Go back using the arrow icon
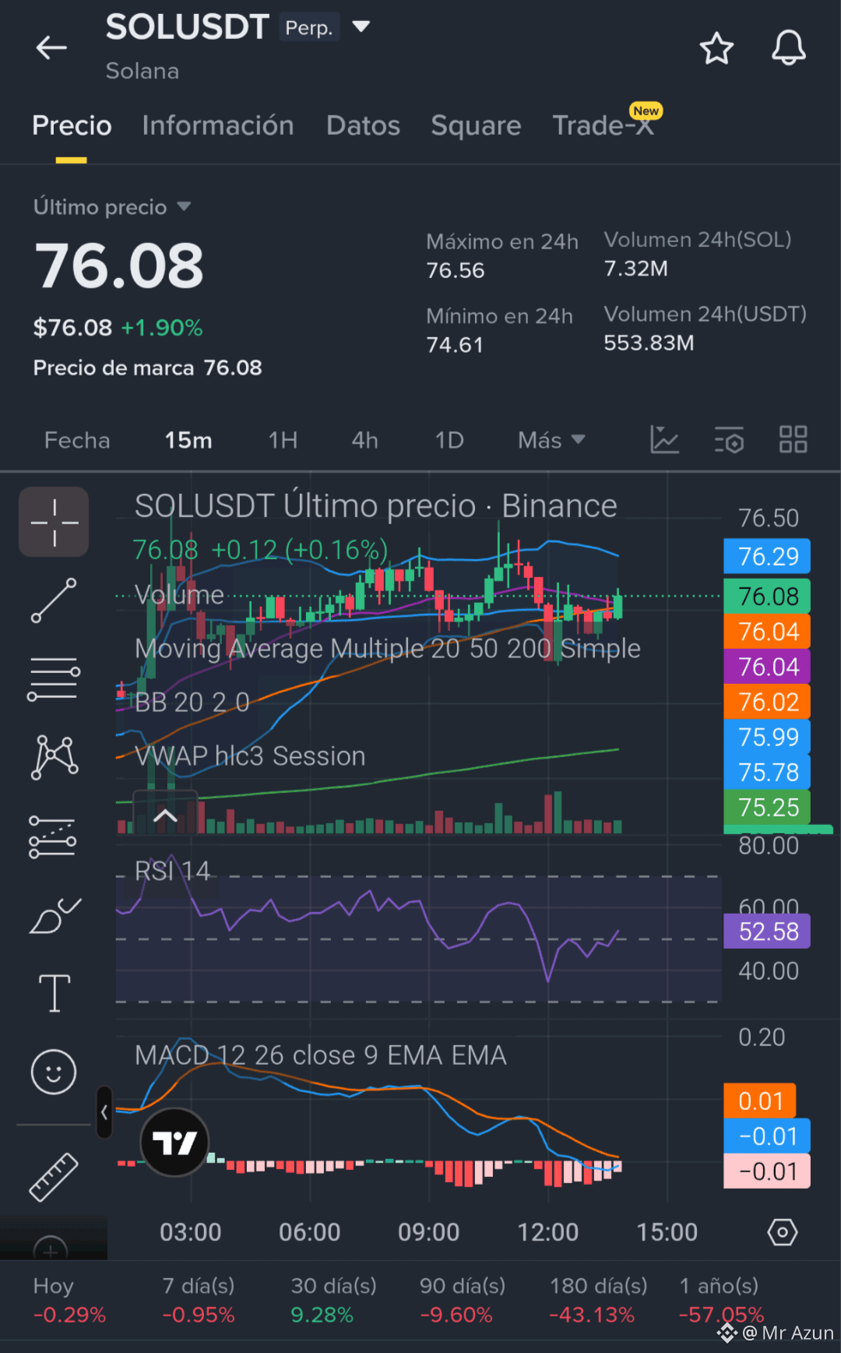This screenshot has width=841, height=1353. point(51,48)
